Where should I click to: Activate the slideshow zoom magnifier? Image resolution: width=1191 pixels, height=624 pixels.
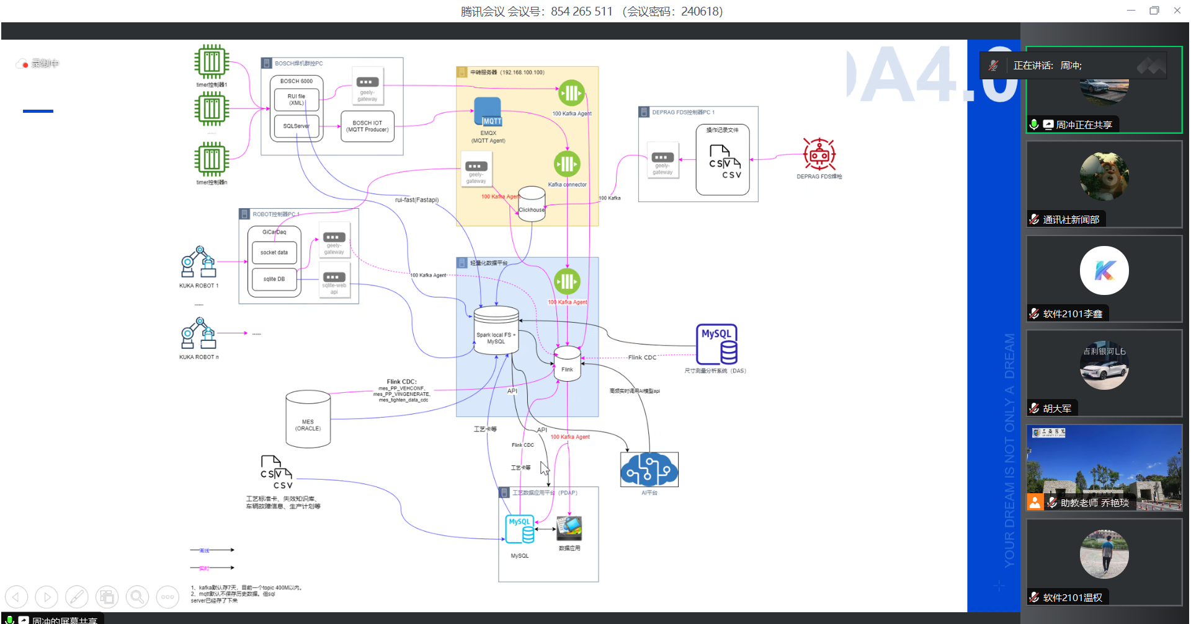point(137,597)
